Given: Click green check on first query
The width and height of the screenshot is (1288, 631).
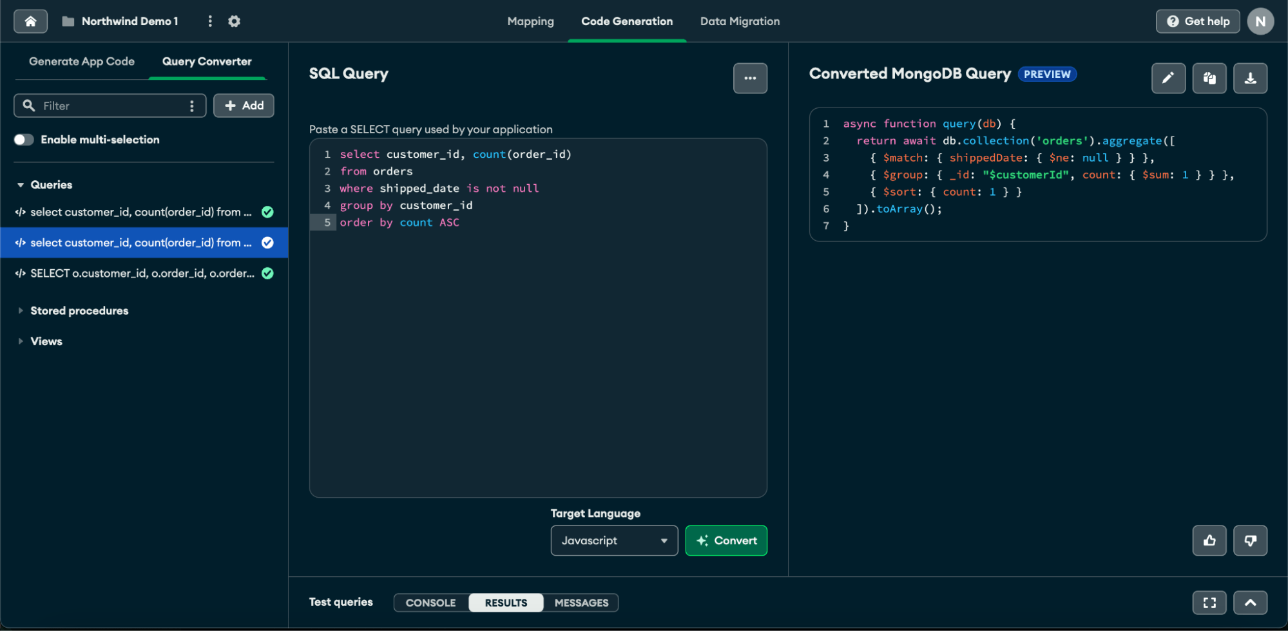Looking at the screenshot, I should pos(267,212).
